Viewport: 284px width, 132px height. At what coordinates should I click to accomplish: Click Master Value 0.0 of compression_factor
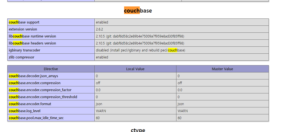(180, 90)
